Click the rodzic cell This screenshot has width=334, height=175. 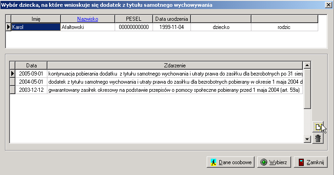click(x=285, y=27)
